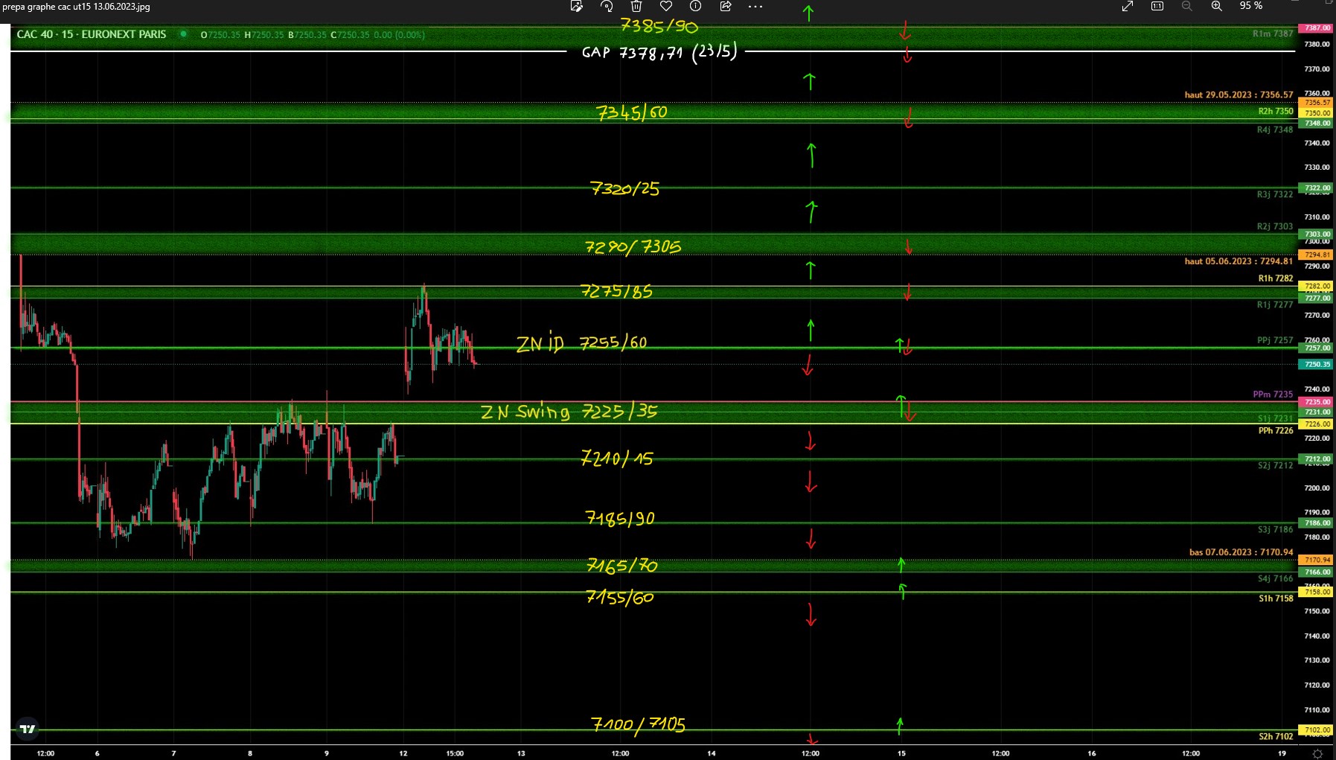Viewport: 1336px width, 760px height.
Task: Click the 7250.35 current price tag
Action: [1317, 365]
